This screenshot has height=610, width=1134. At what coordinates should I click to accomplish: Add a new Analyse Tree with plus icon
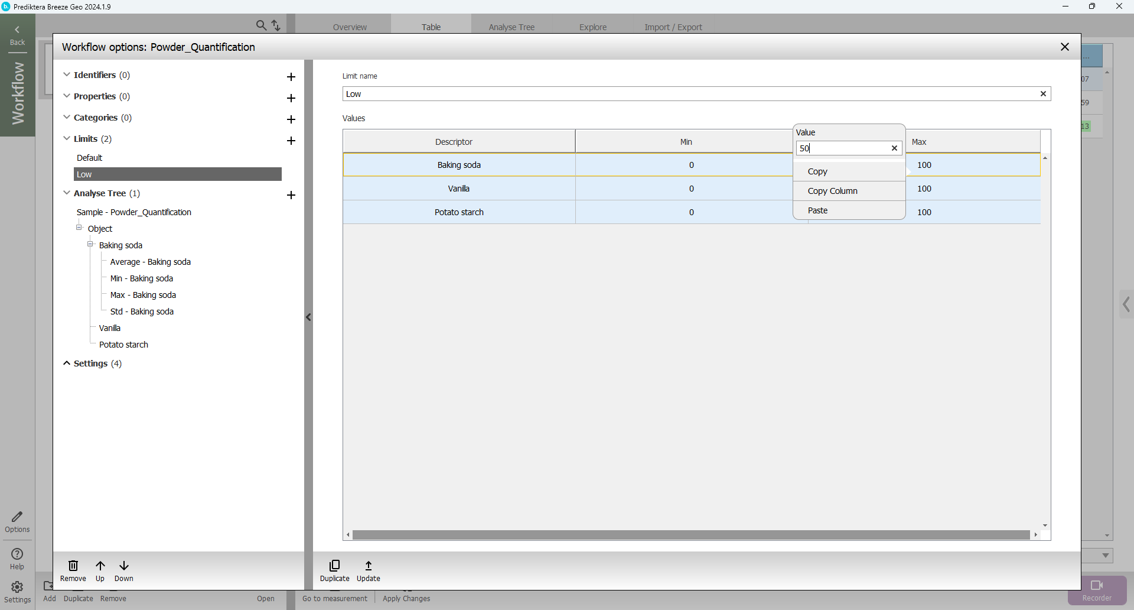coord(291,195)
